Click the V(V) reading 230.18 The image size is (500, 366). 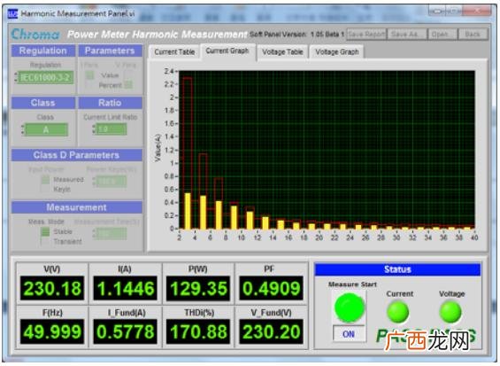pyautogui.click(x=52, y=288)
